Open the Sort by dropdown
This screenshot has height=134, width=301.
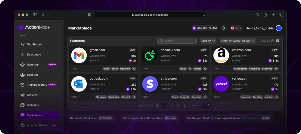[x=208, y=41]
